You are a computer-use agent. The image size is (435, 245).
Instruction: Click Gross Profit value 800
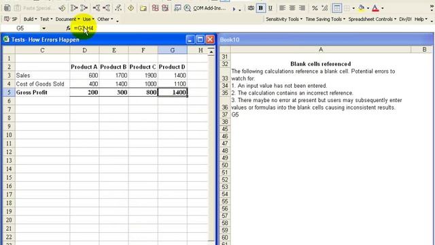143,93
